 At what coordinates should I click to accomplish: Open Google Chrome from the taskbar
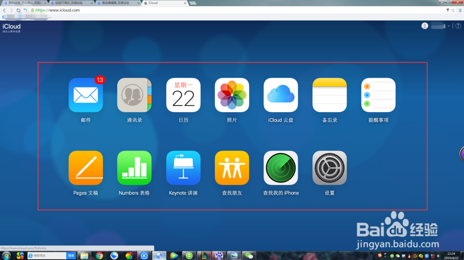[99, 255]
